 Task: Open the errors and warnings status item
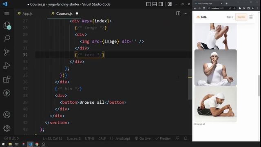tap(11, 138)
